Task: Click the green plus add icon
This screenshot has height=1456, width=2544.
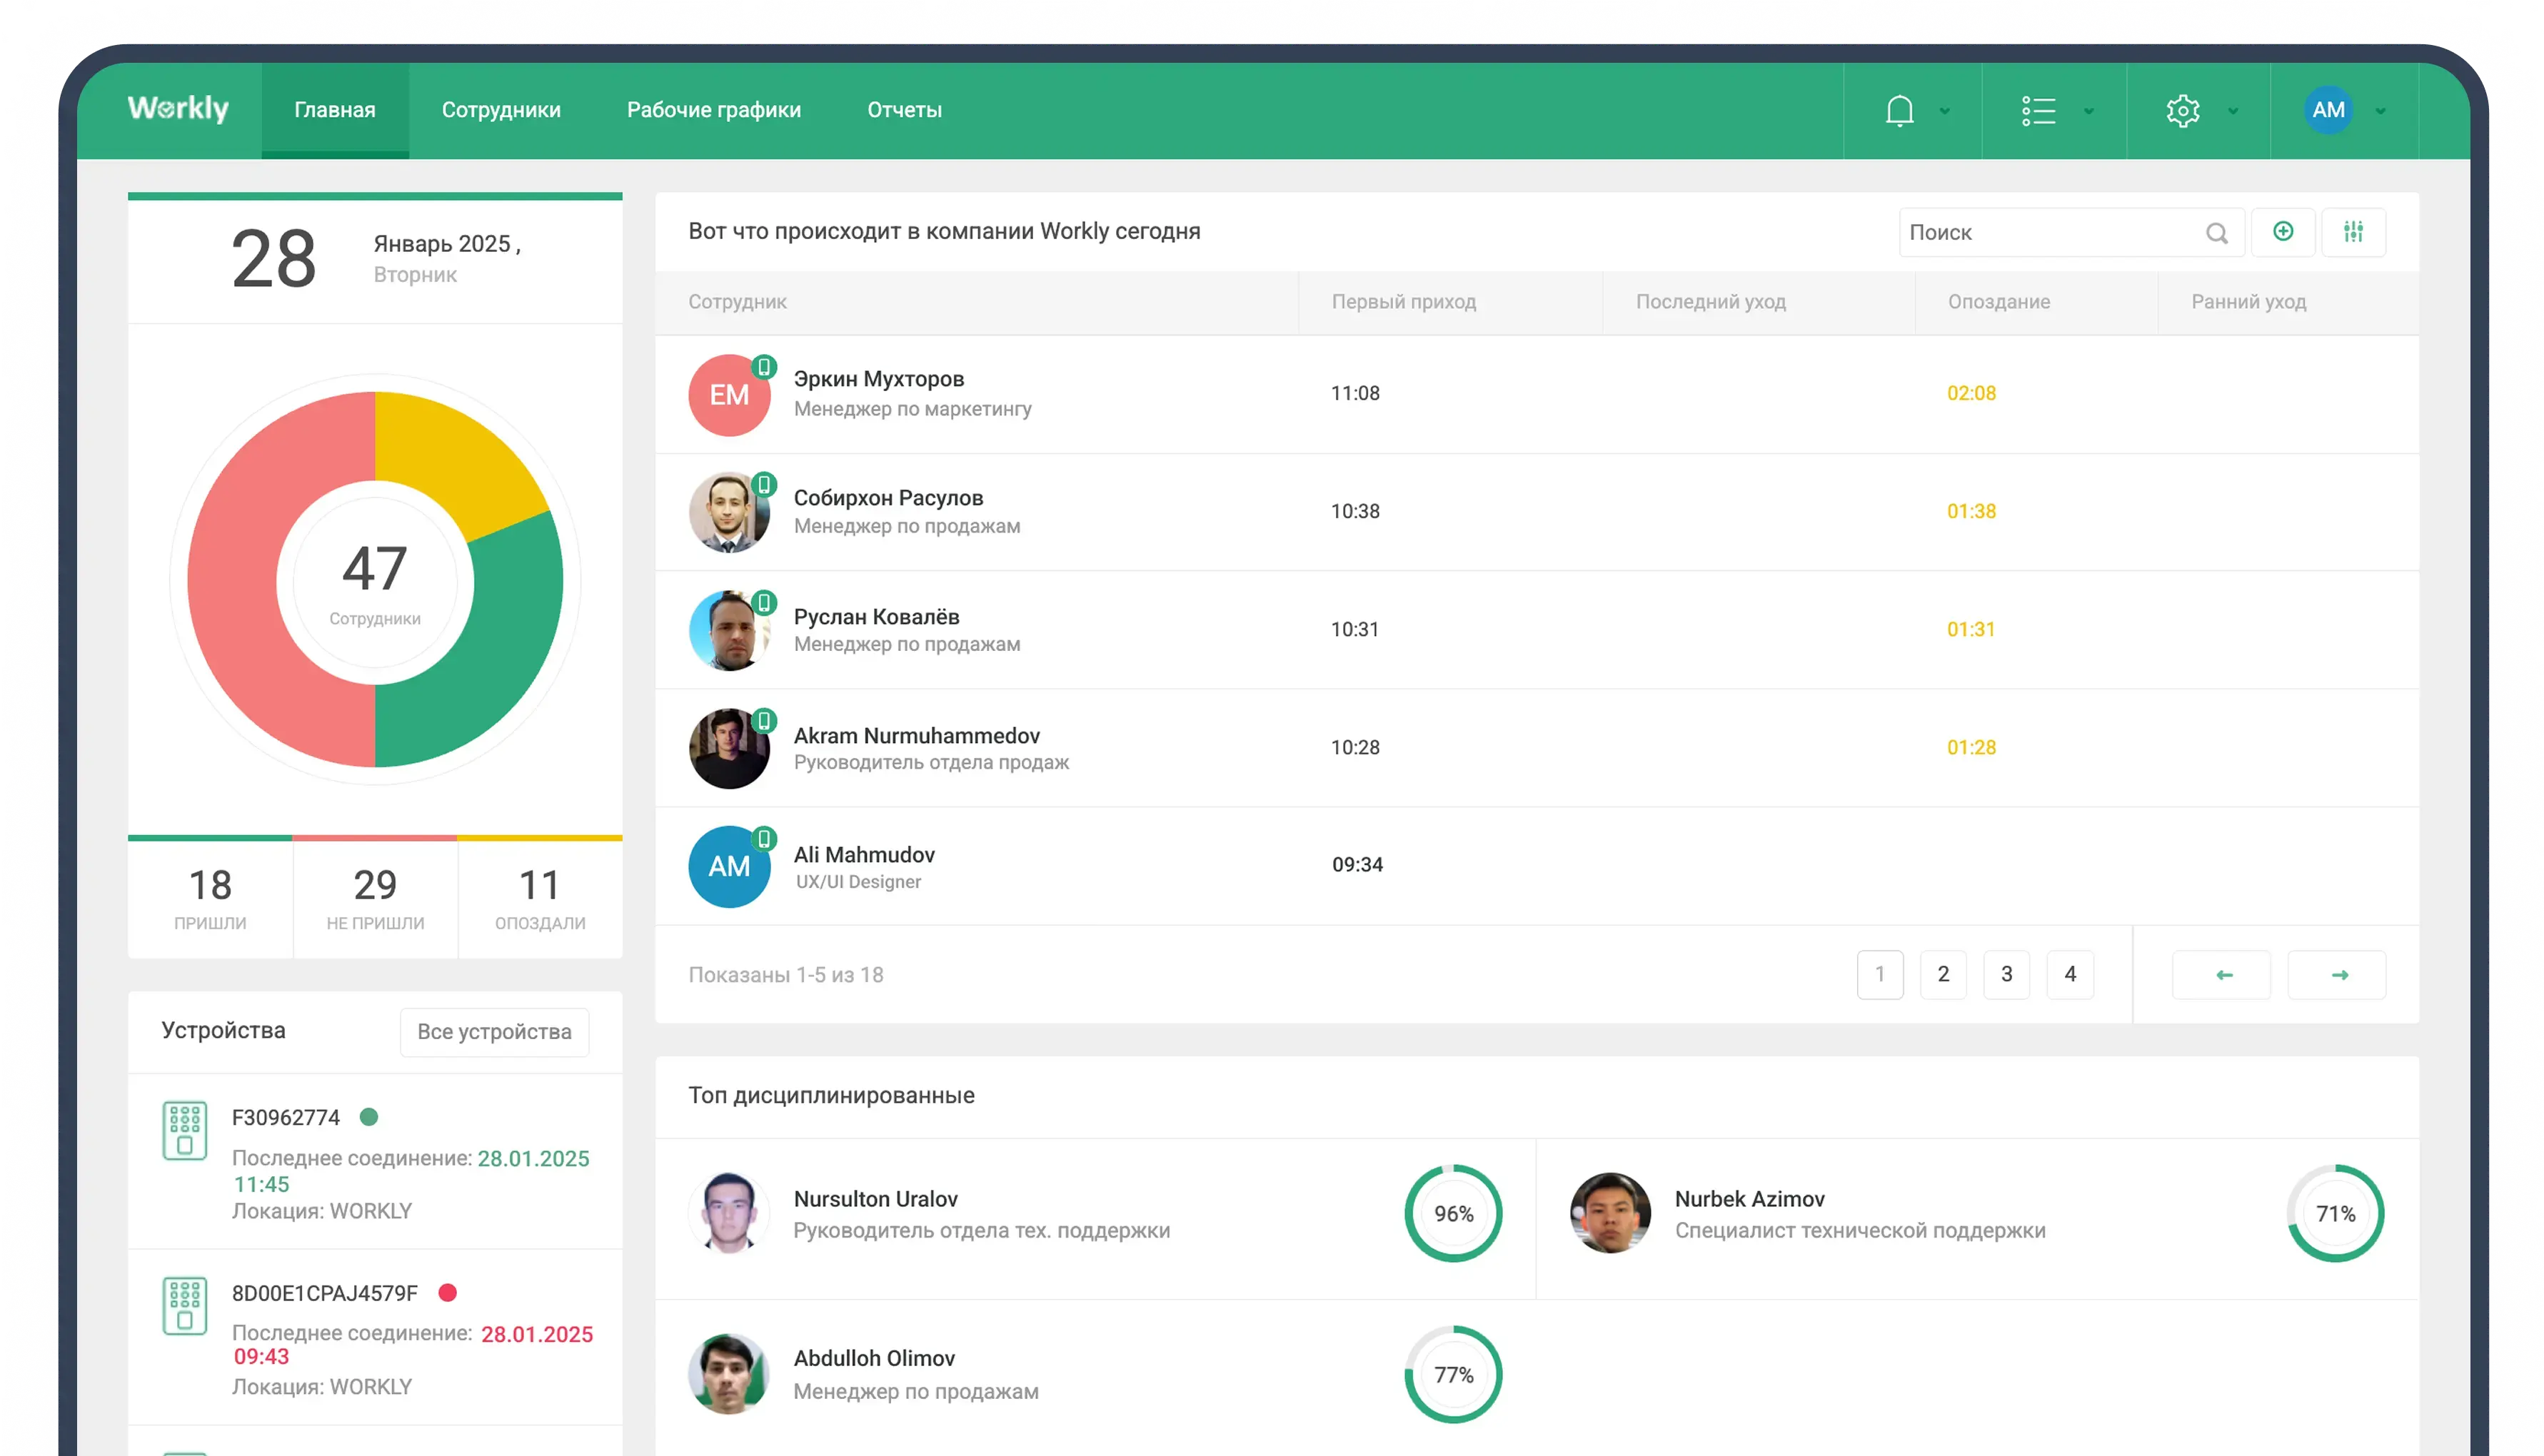Action: (2283, 232)
